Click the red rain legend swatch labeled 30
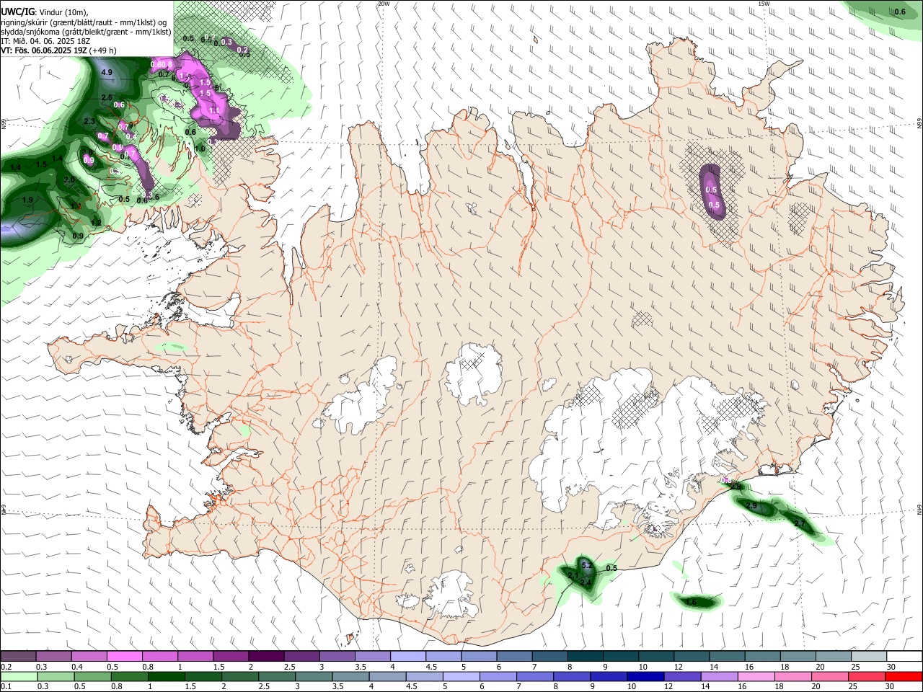Screen dimensions: 923x692 [x=905, y=676]
